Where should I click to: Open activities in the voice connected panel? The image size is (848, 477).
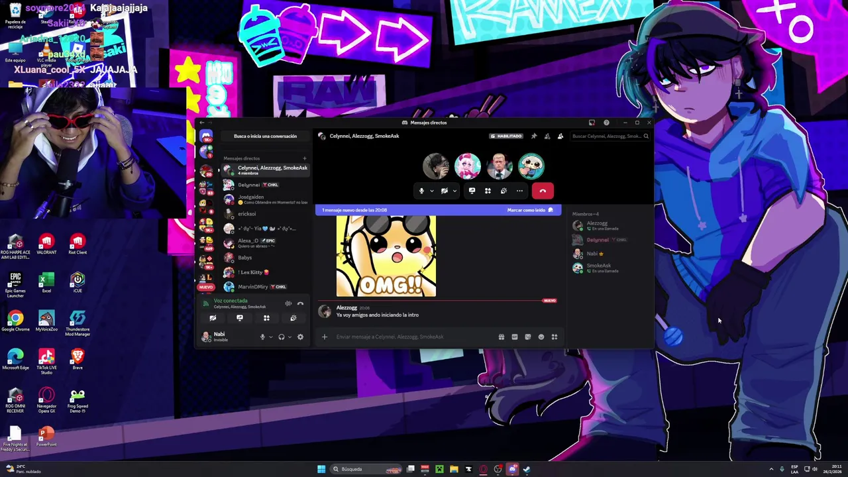pyautogui.click(x=266, y=318)
